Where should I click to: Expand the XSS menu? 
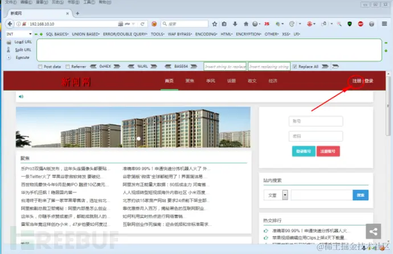pyautogui.click(x=286, y=34)
